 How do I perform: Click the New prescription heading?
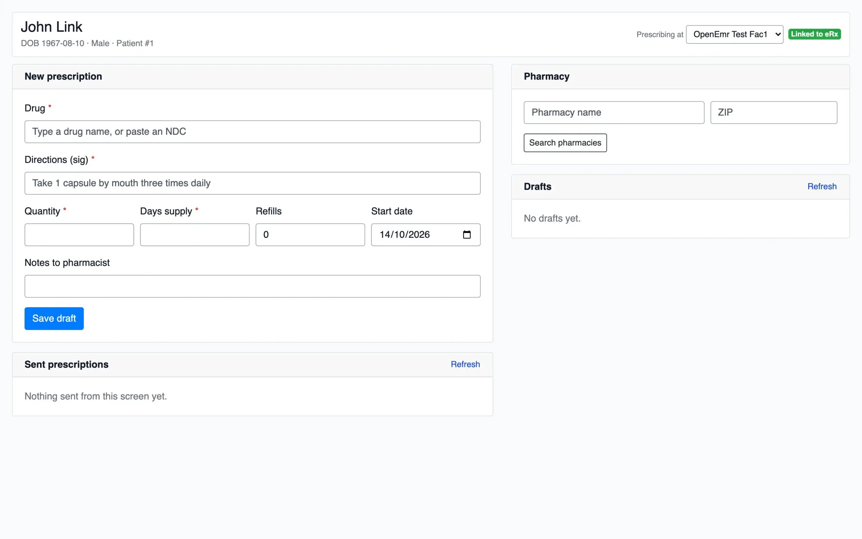click(63, 77)
